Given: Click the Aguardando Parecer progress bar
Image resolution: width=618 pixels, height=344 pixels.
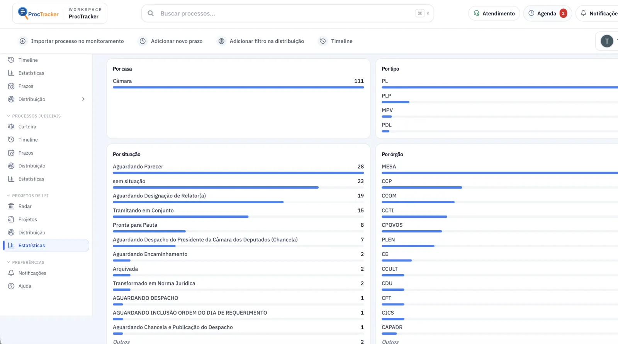Looking at the screenshot, I should click(238, 173).
